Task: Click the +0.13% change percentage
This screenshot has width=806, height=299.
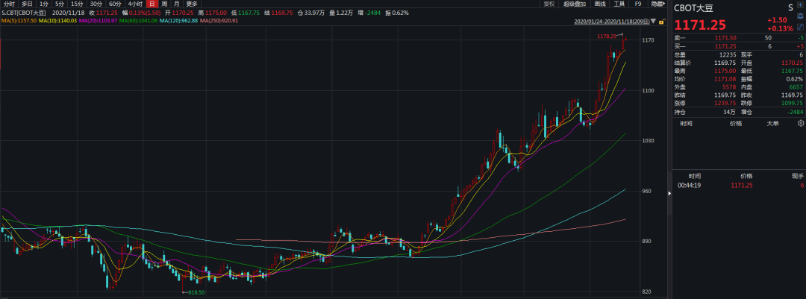Action: pos(781,28)
